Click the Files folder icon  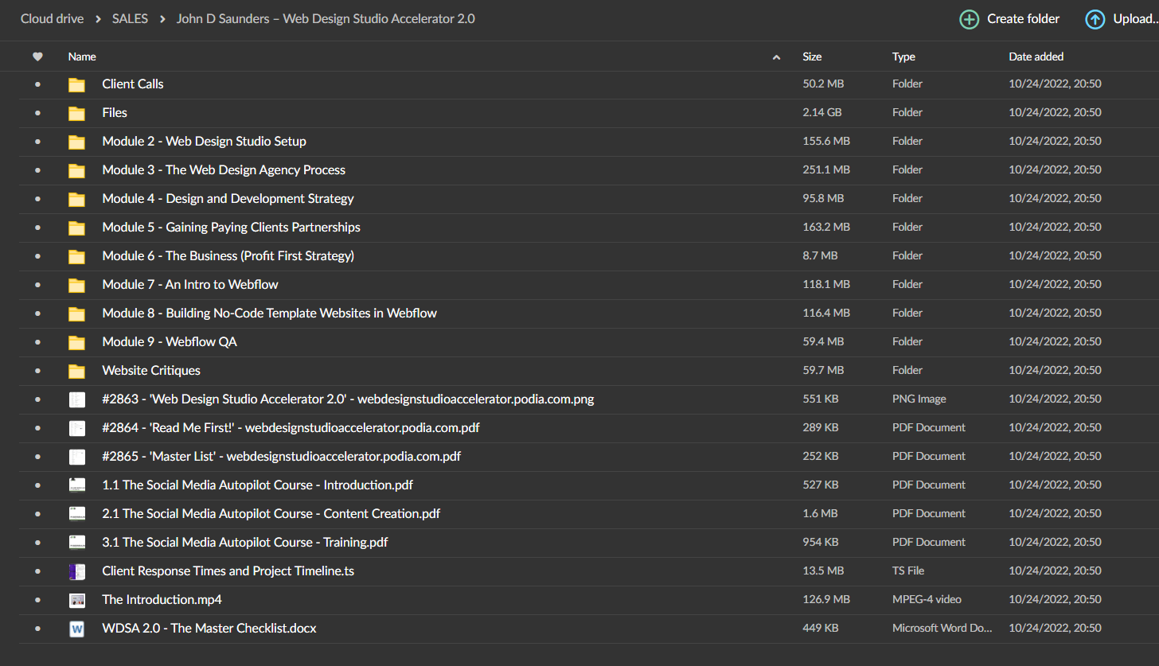coord(76,113)
